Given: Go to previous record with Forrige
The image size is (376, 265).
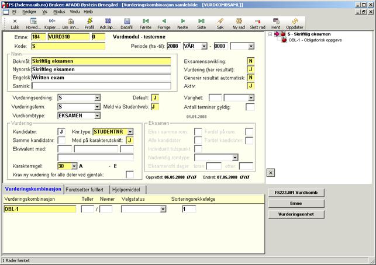Looking at the screenshot, I should pos(164,23).
